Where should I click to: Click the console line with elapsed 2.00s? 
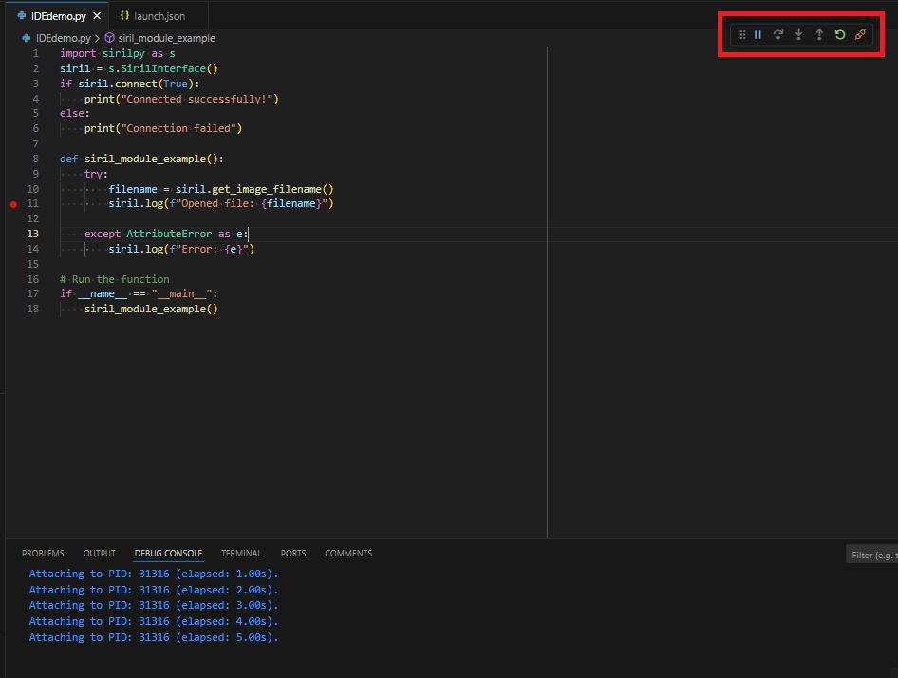tap(154, 590)
